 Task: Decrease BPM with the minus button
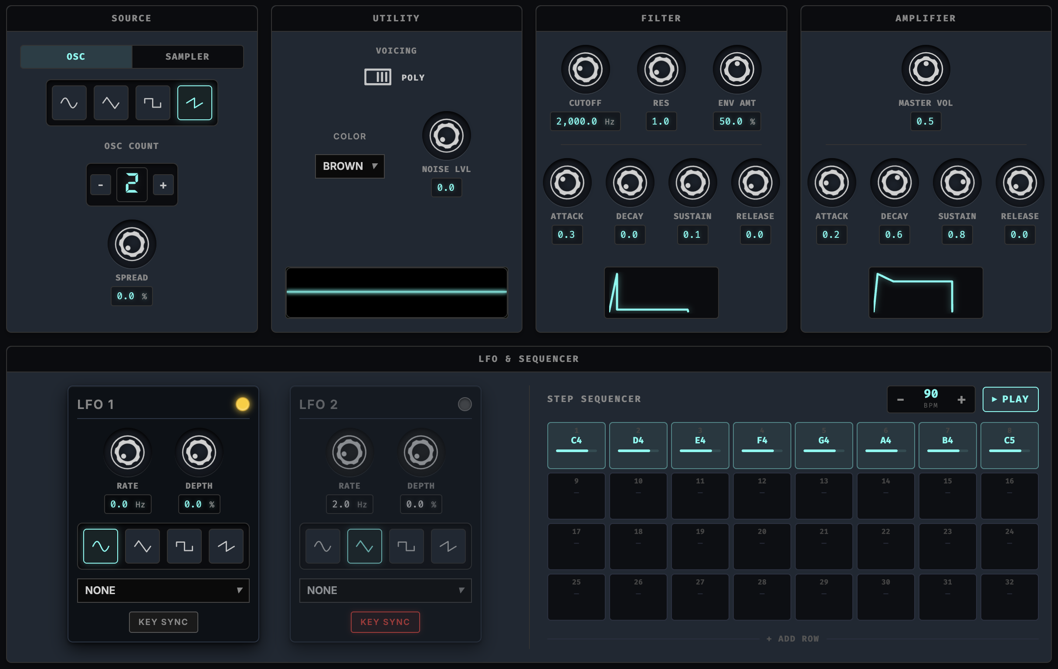click(x=900, y=399)
